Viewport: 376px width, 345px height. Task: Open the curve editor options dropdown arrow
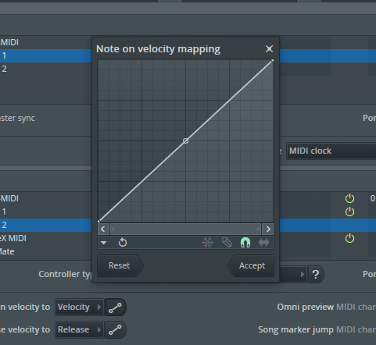[104, 243]
